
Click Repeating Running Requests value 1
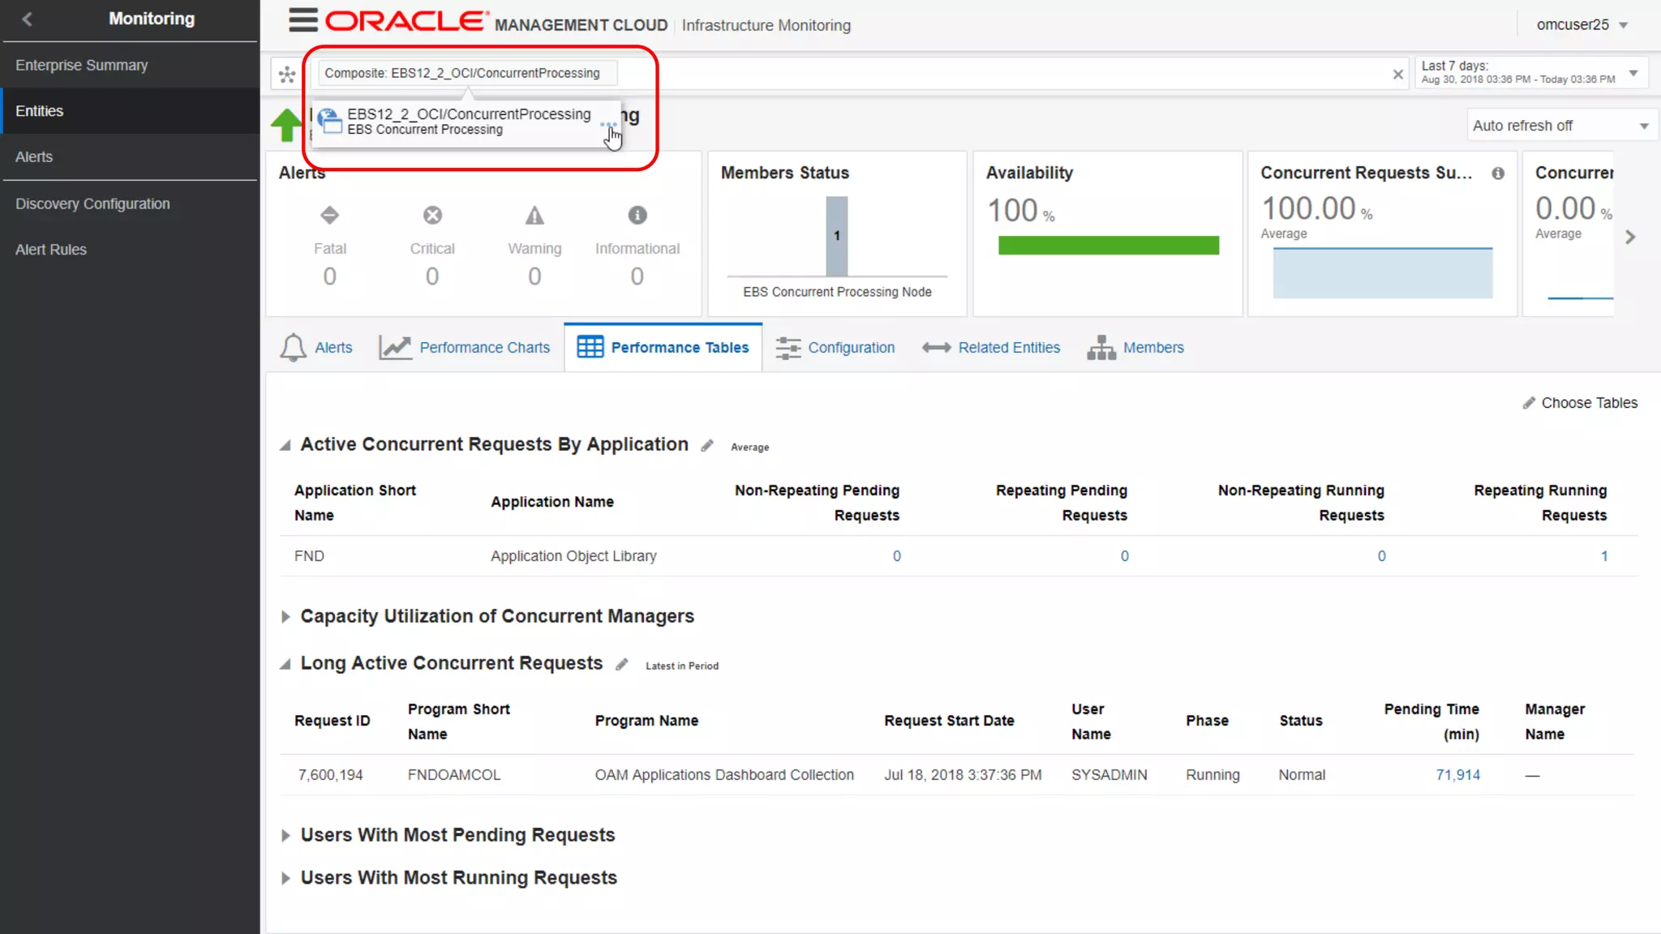(1603, 556)
